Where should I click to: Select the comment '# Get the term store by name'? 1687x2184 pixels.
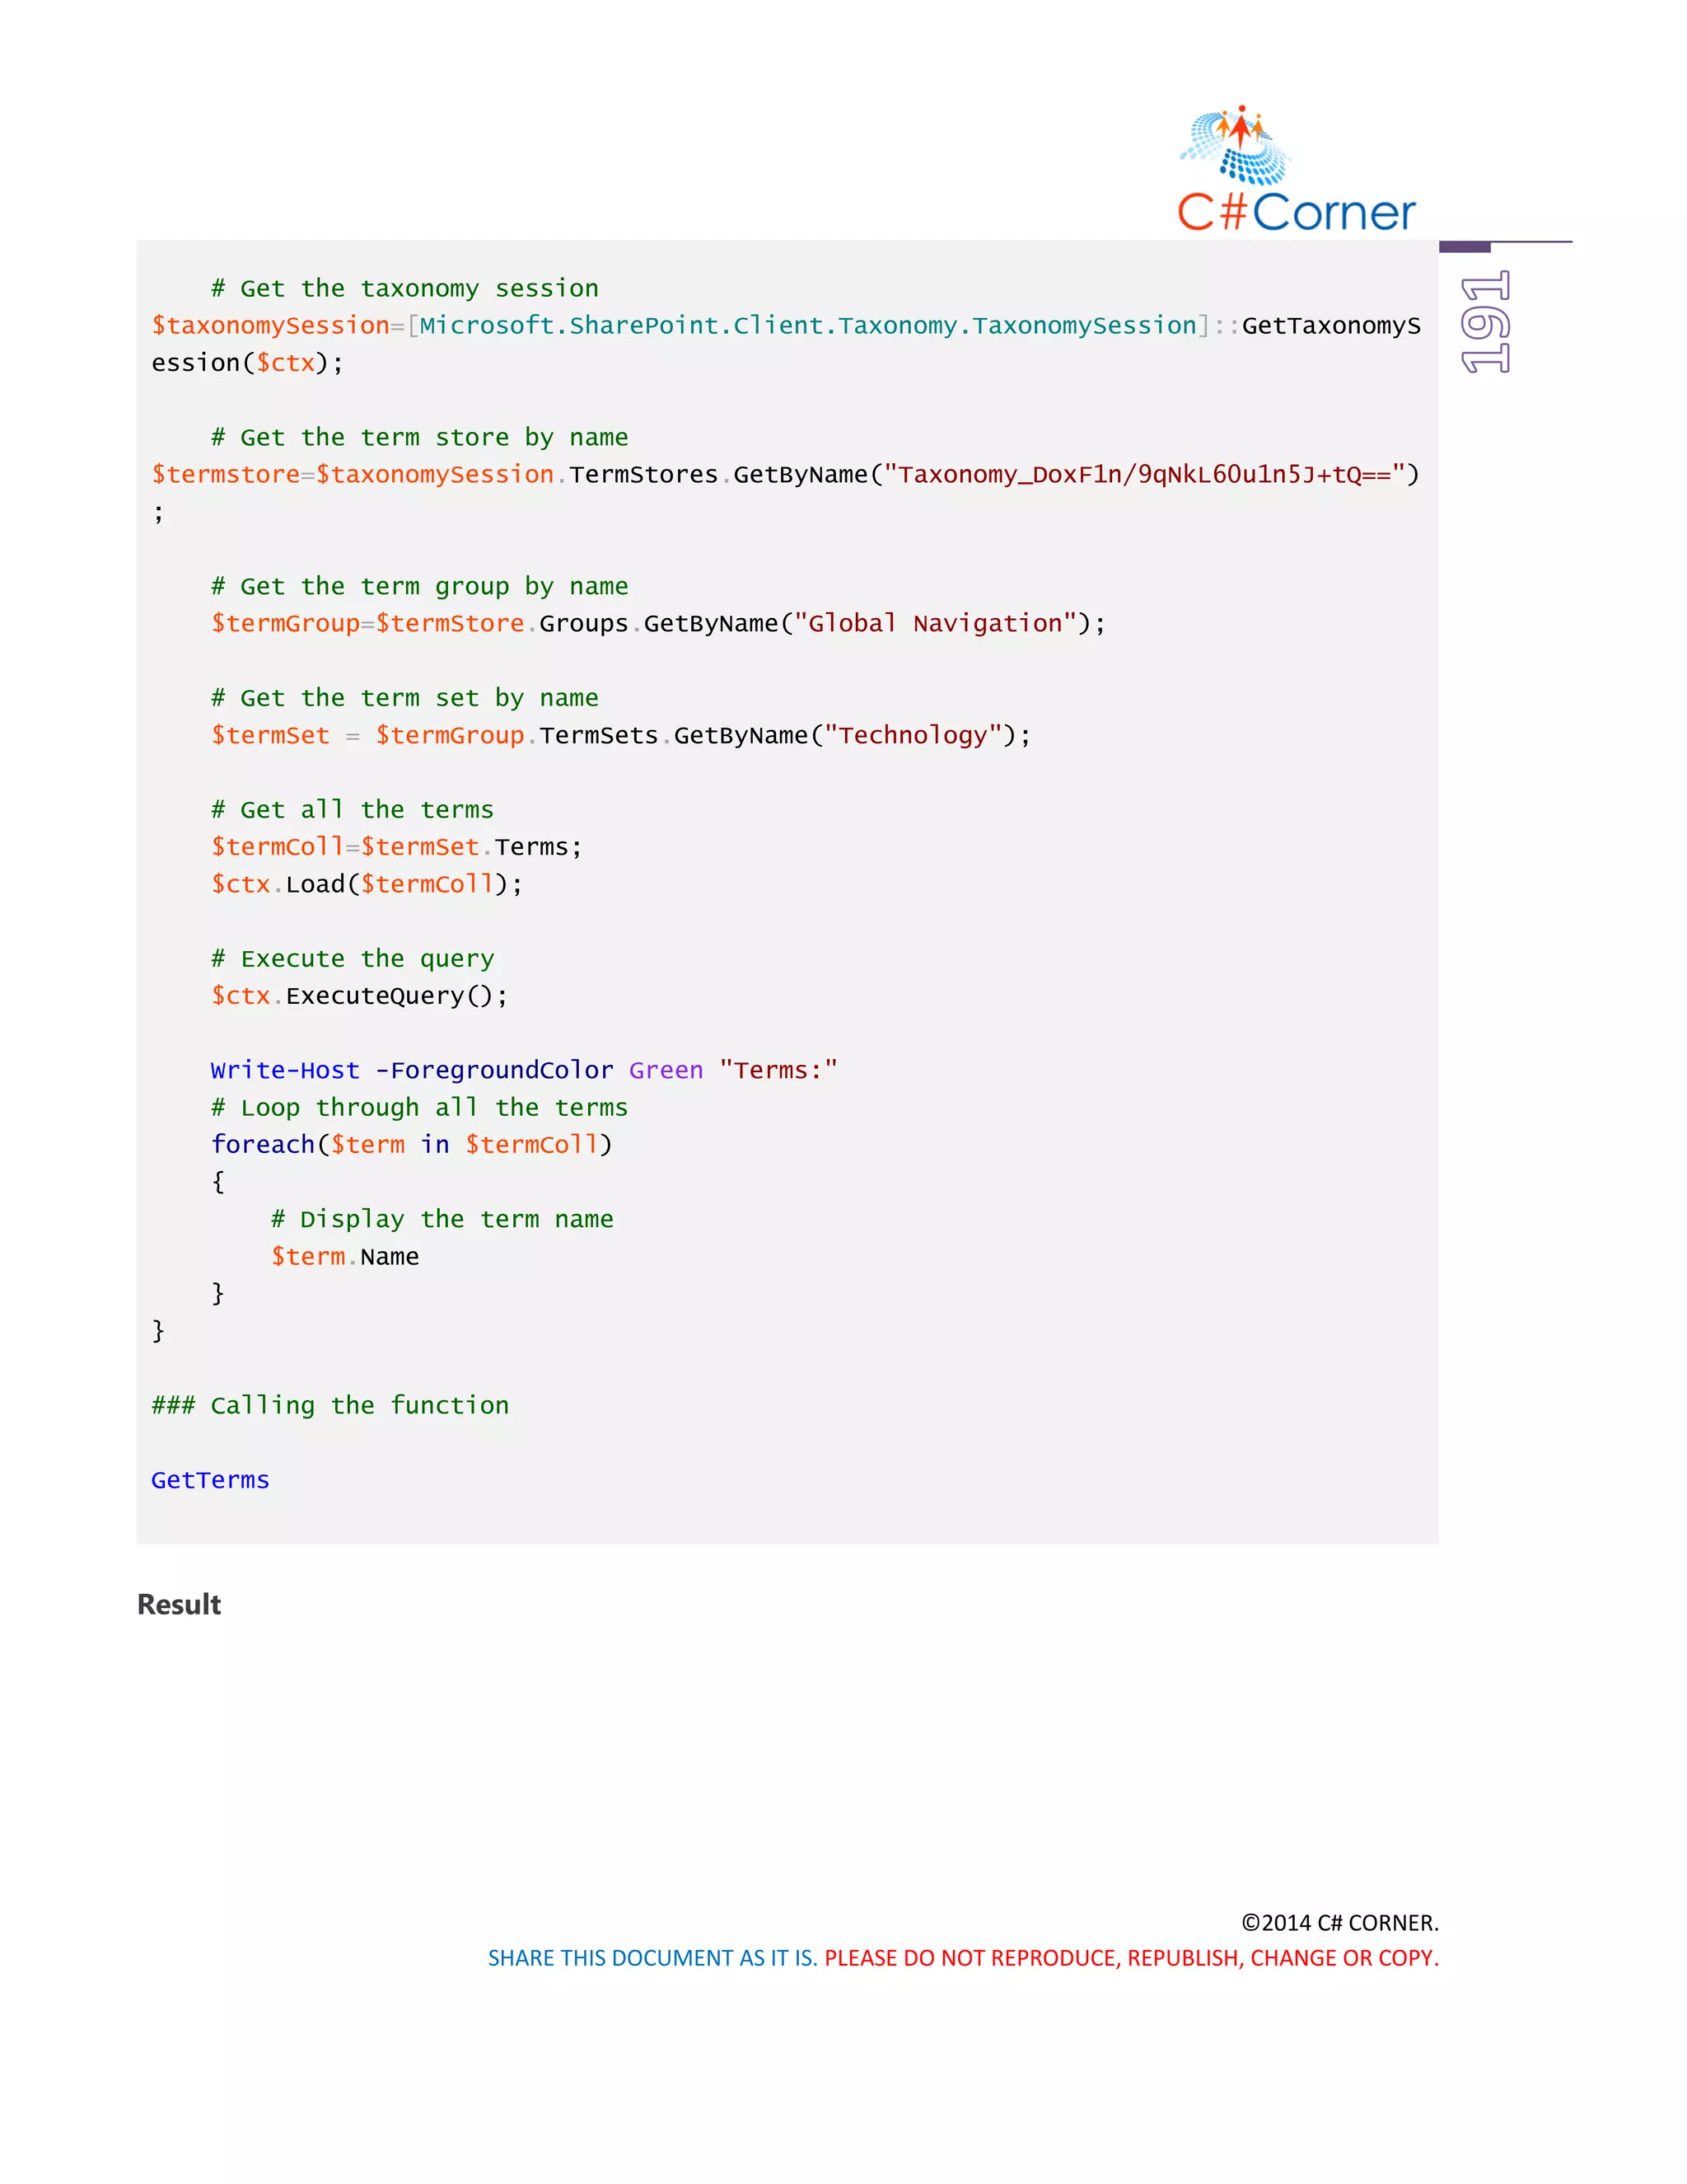420,437
